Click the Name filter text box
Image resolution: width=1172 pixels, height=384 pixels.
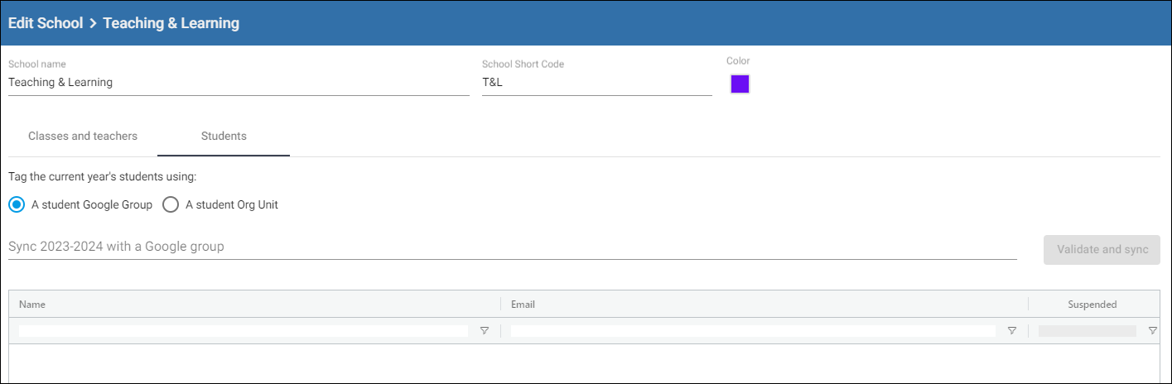(x=244, y=331)
